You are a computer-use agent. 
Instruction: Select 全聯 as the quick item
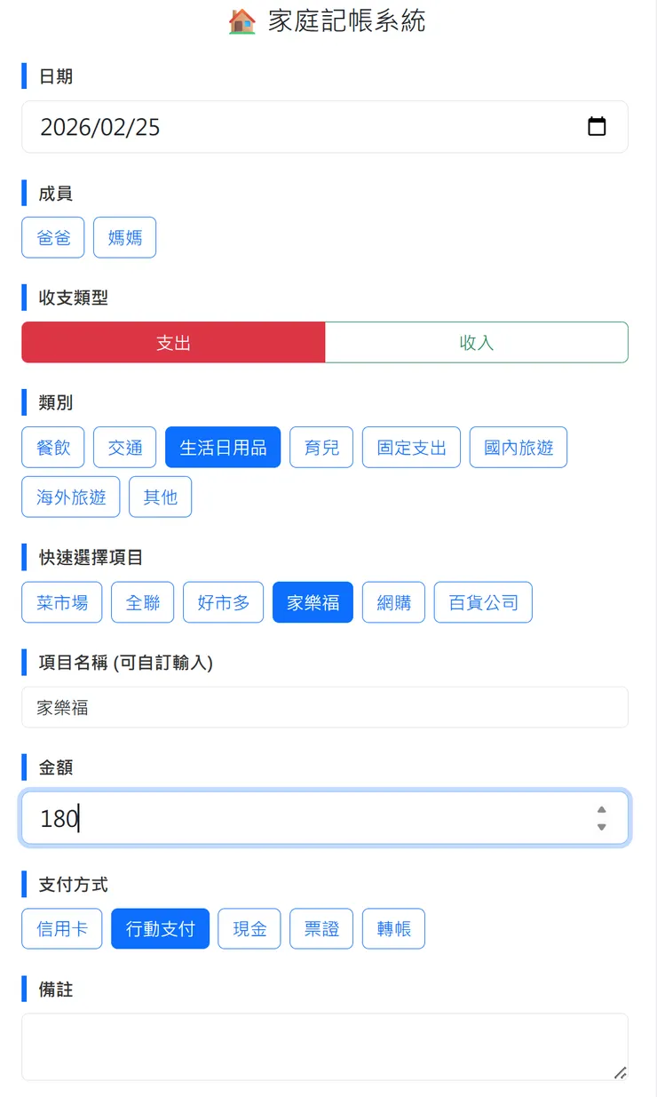click(142, 601)
